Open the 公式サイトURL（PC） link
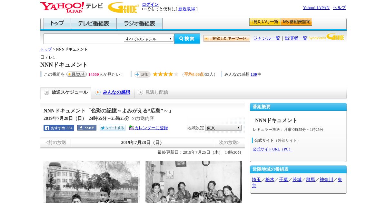Screen dimensions: 387x203 pos(273,149)
